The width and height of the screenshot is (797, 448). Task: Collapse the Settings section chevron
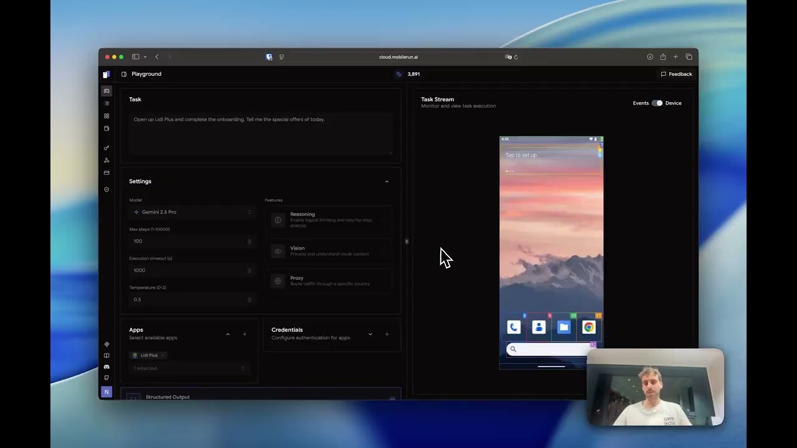pyautogui.click(x=387, y=182)
